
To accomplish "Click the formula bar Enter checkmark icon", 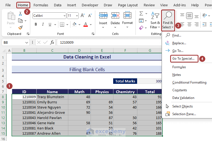I will 45,43.
